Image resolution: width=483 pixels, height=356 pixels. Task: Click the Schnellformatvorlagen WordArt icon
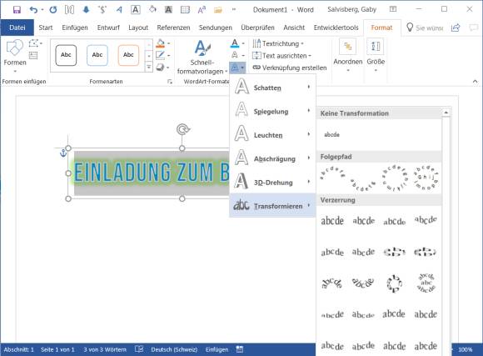(x=202, y=48)
